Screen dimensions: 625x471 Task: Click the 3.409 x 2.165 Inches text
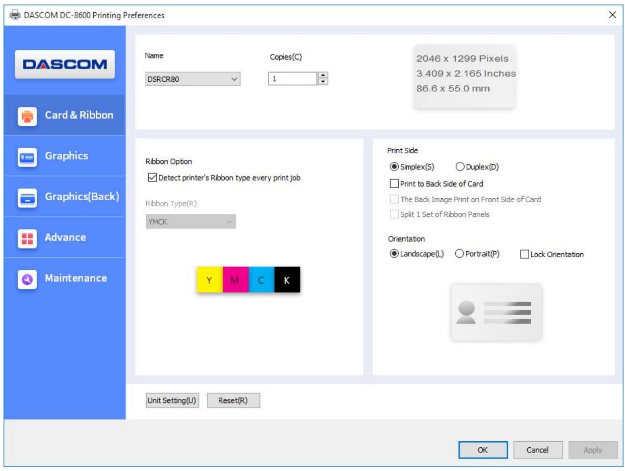click(466, 74)
